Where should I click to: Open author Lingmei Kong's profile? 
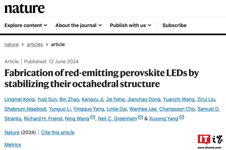pyautogui.click(x=19, y=99)
